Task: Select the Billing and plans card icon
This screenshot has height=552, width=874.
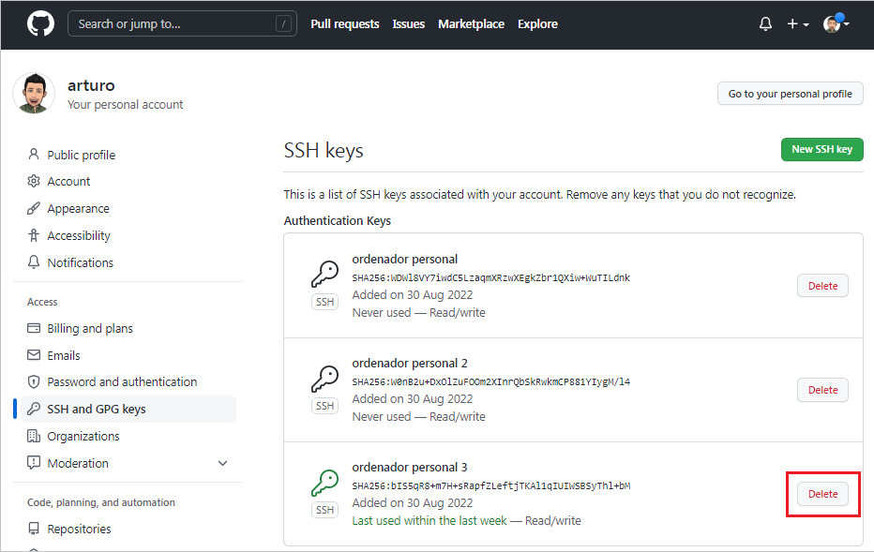Action: coord(34,328)
